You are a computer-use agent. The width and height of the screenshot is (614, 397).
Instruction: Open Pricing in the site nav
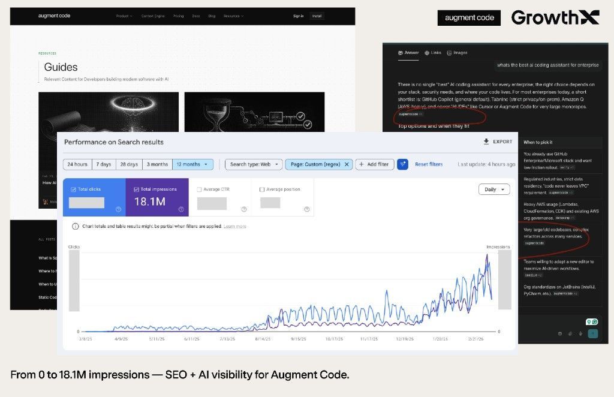(x=179, y=16)
